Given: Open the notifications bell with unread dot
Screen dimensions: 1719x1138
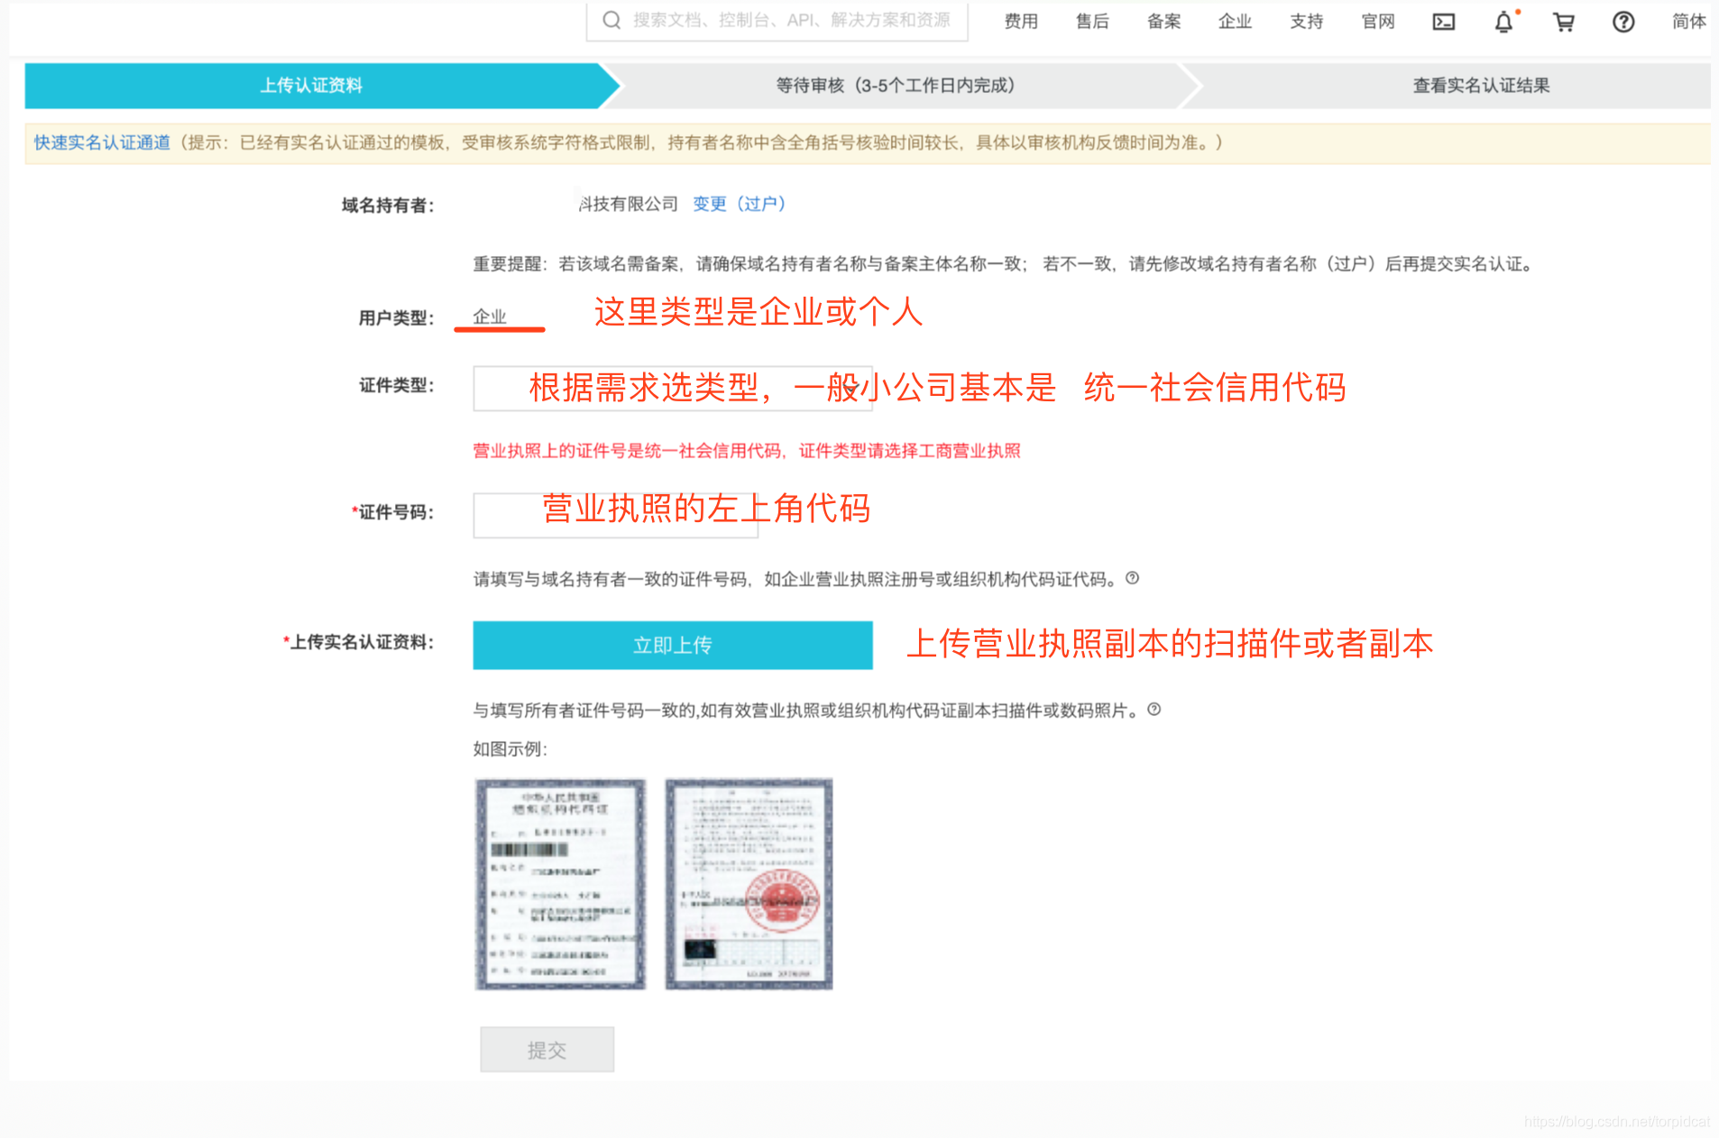Looking at the screenshot, I should coord(1503,21).
